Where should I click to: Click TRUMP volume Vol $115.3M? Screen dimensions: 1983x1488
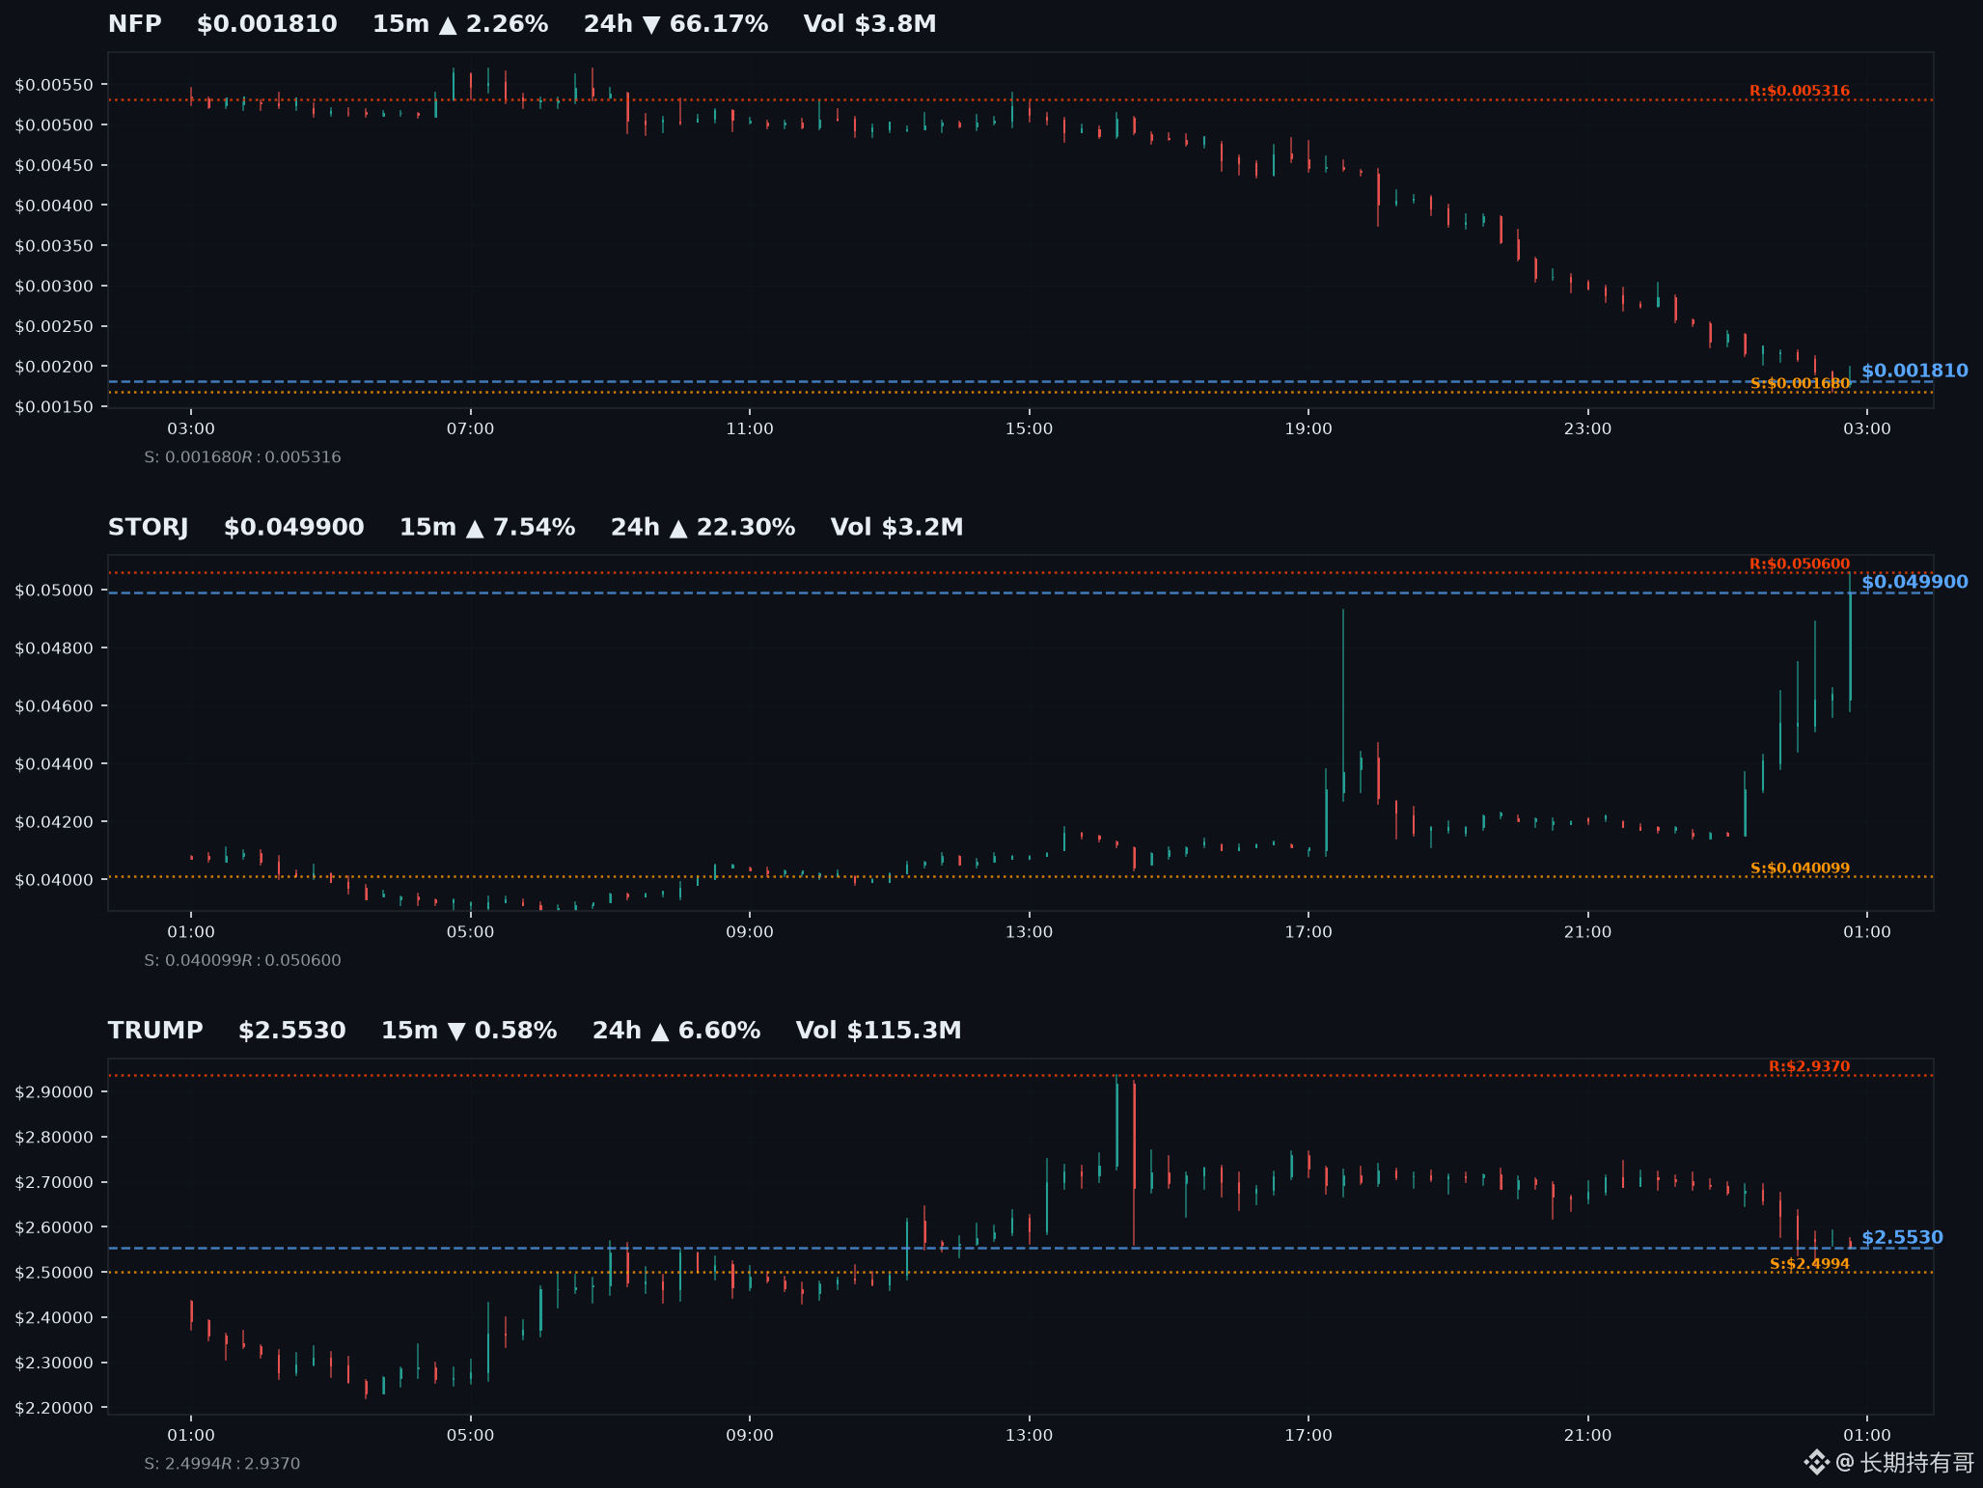pyautogui.click(x=879, y=1031)
